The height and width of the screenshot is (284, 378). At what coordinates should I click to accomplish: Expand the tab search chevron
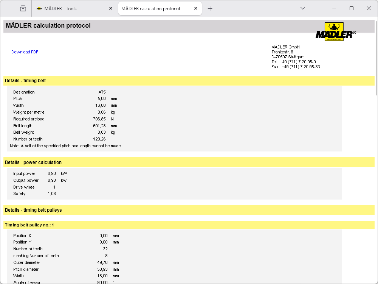[302, 8]
